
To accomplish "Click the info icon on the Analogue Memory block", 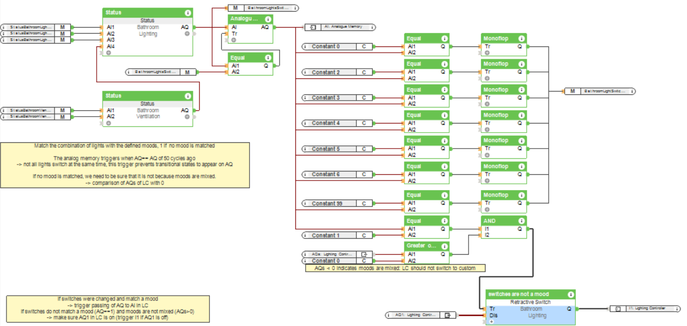I will tap(268, 19).
